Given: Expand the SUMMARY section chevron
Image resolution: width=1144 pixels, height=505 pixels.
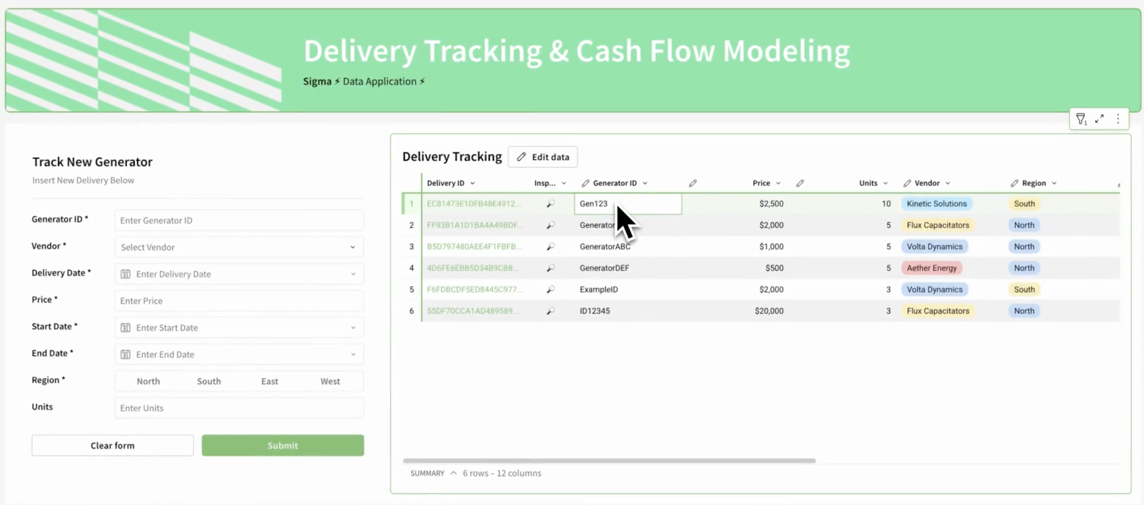Looking at the screenshot, I should pyautogui.click(x=453, y=473).
